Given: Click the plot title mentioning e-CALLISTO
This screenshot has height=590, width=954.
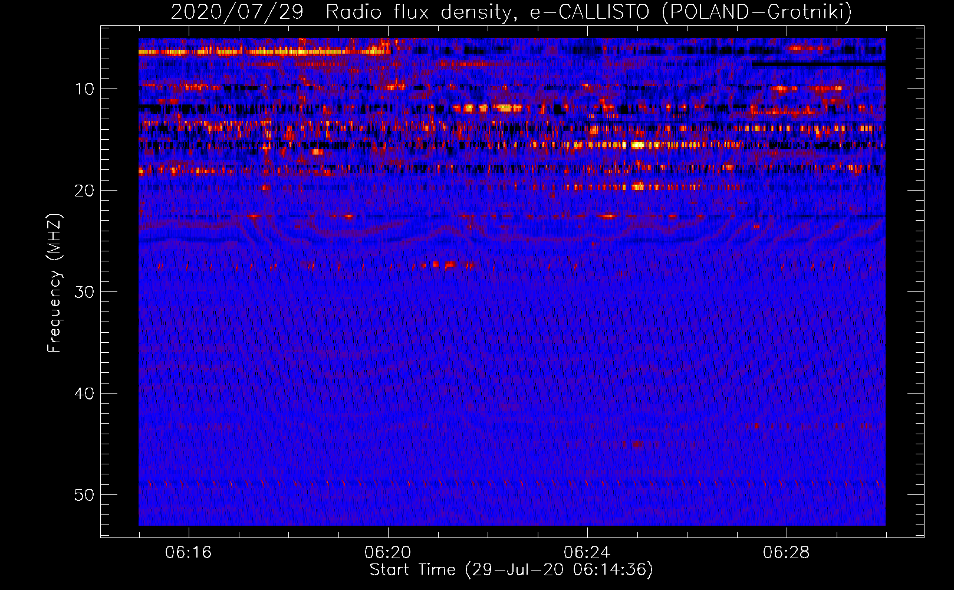Looking at the screenshot, I should [511, 12].
